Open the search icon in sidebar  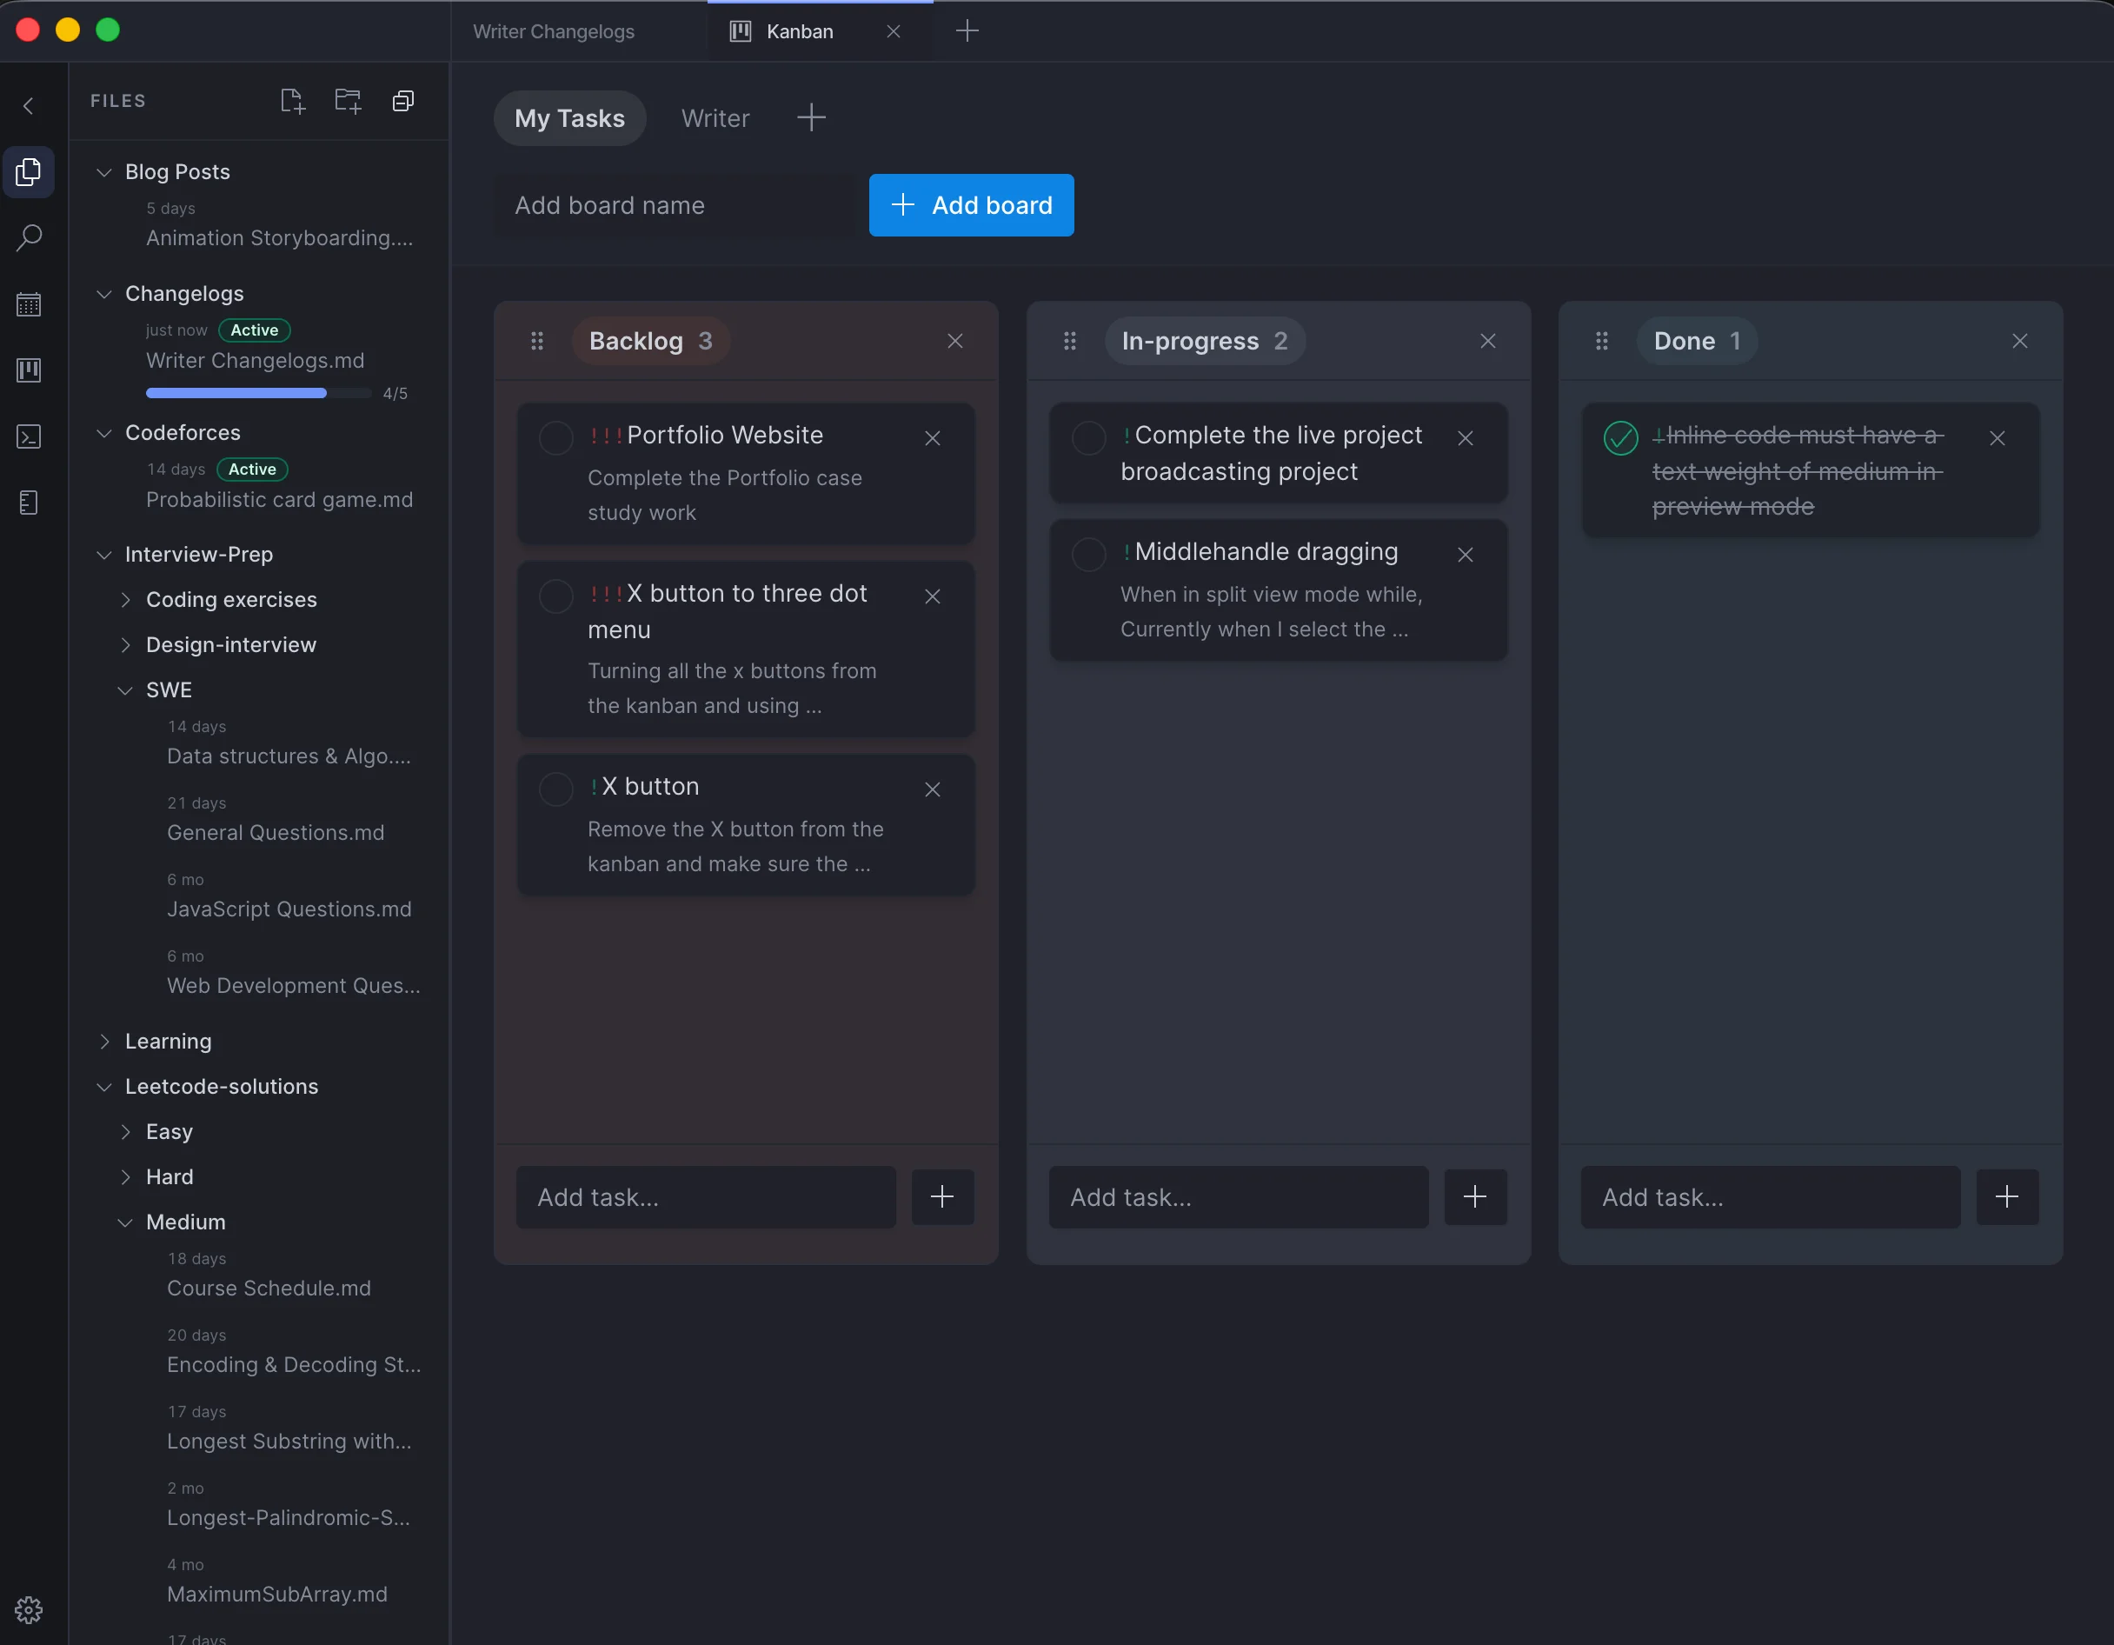click(29, 237)
